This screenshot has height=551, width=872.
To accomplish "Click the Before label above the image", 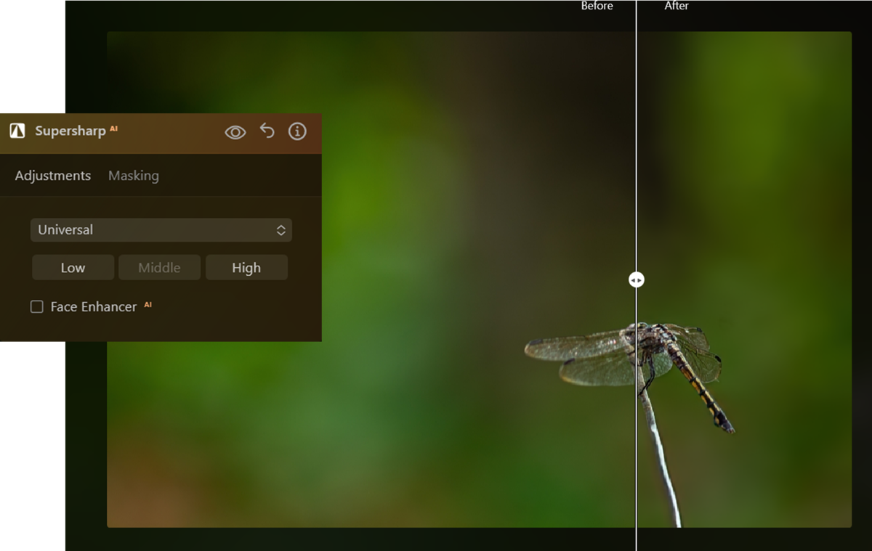I will point(597,6).
